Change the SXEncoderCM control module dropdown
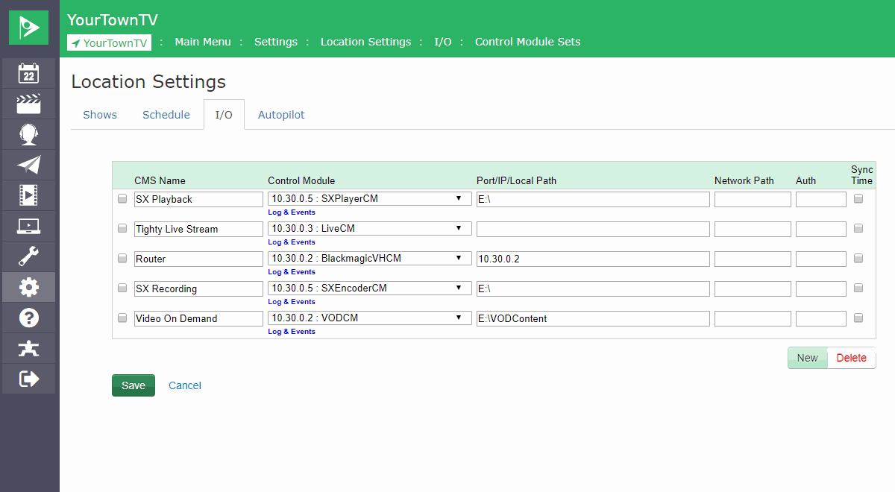895x492 pixels. coord(369,288)
